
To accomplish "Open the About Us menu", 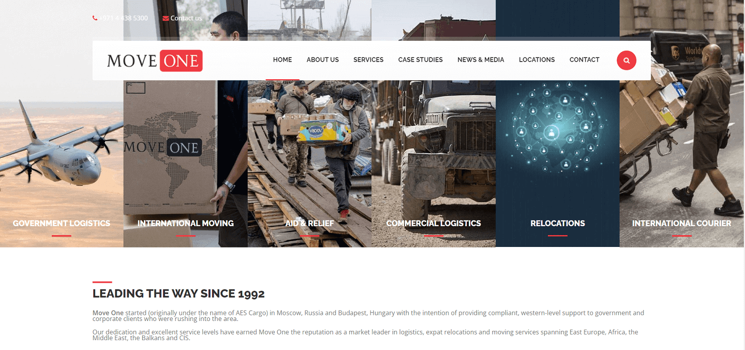I will point(323,60).
